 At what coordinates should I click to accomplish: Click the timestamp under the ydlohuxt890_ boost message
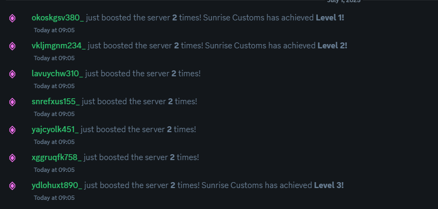(x=54, y=198)
